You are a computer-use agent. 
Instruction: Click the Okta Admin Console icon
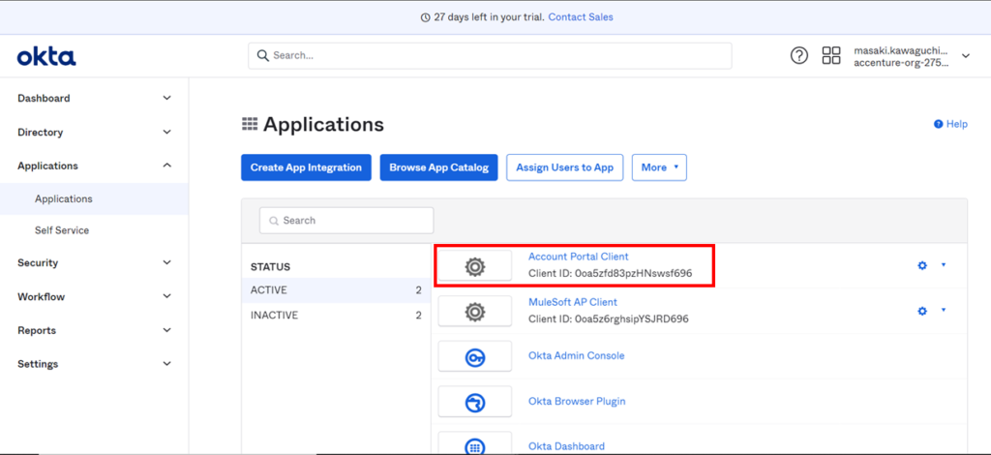pos(474,356)
